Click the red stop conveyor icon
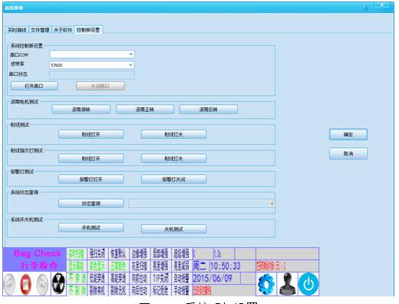 [25, 284]
